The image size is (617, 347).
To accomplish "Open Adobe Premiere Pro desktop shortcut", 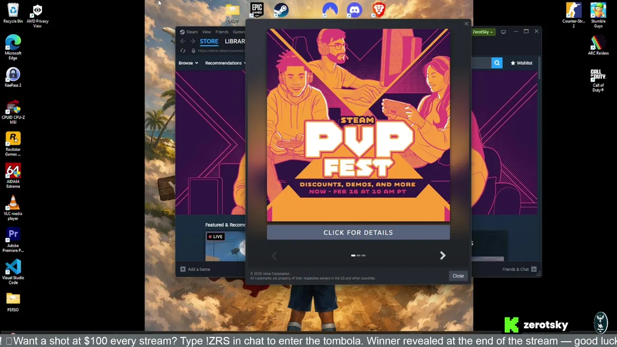I will pyautogui.click(x=13, y=240).
